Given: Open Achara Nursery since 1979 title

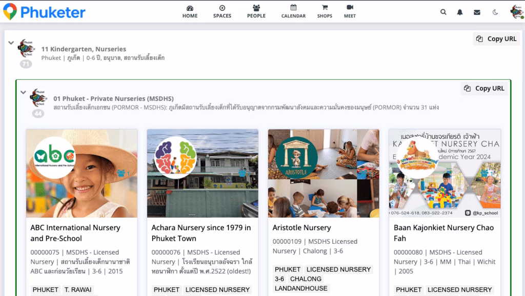Looking at the screenshot, I should click(x=201, y=233).
